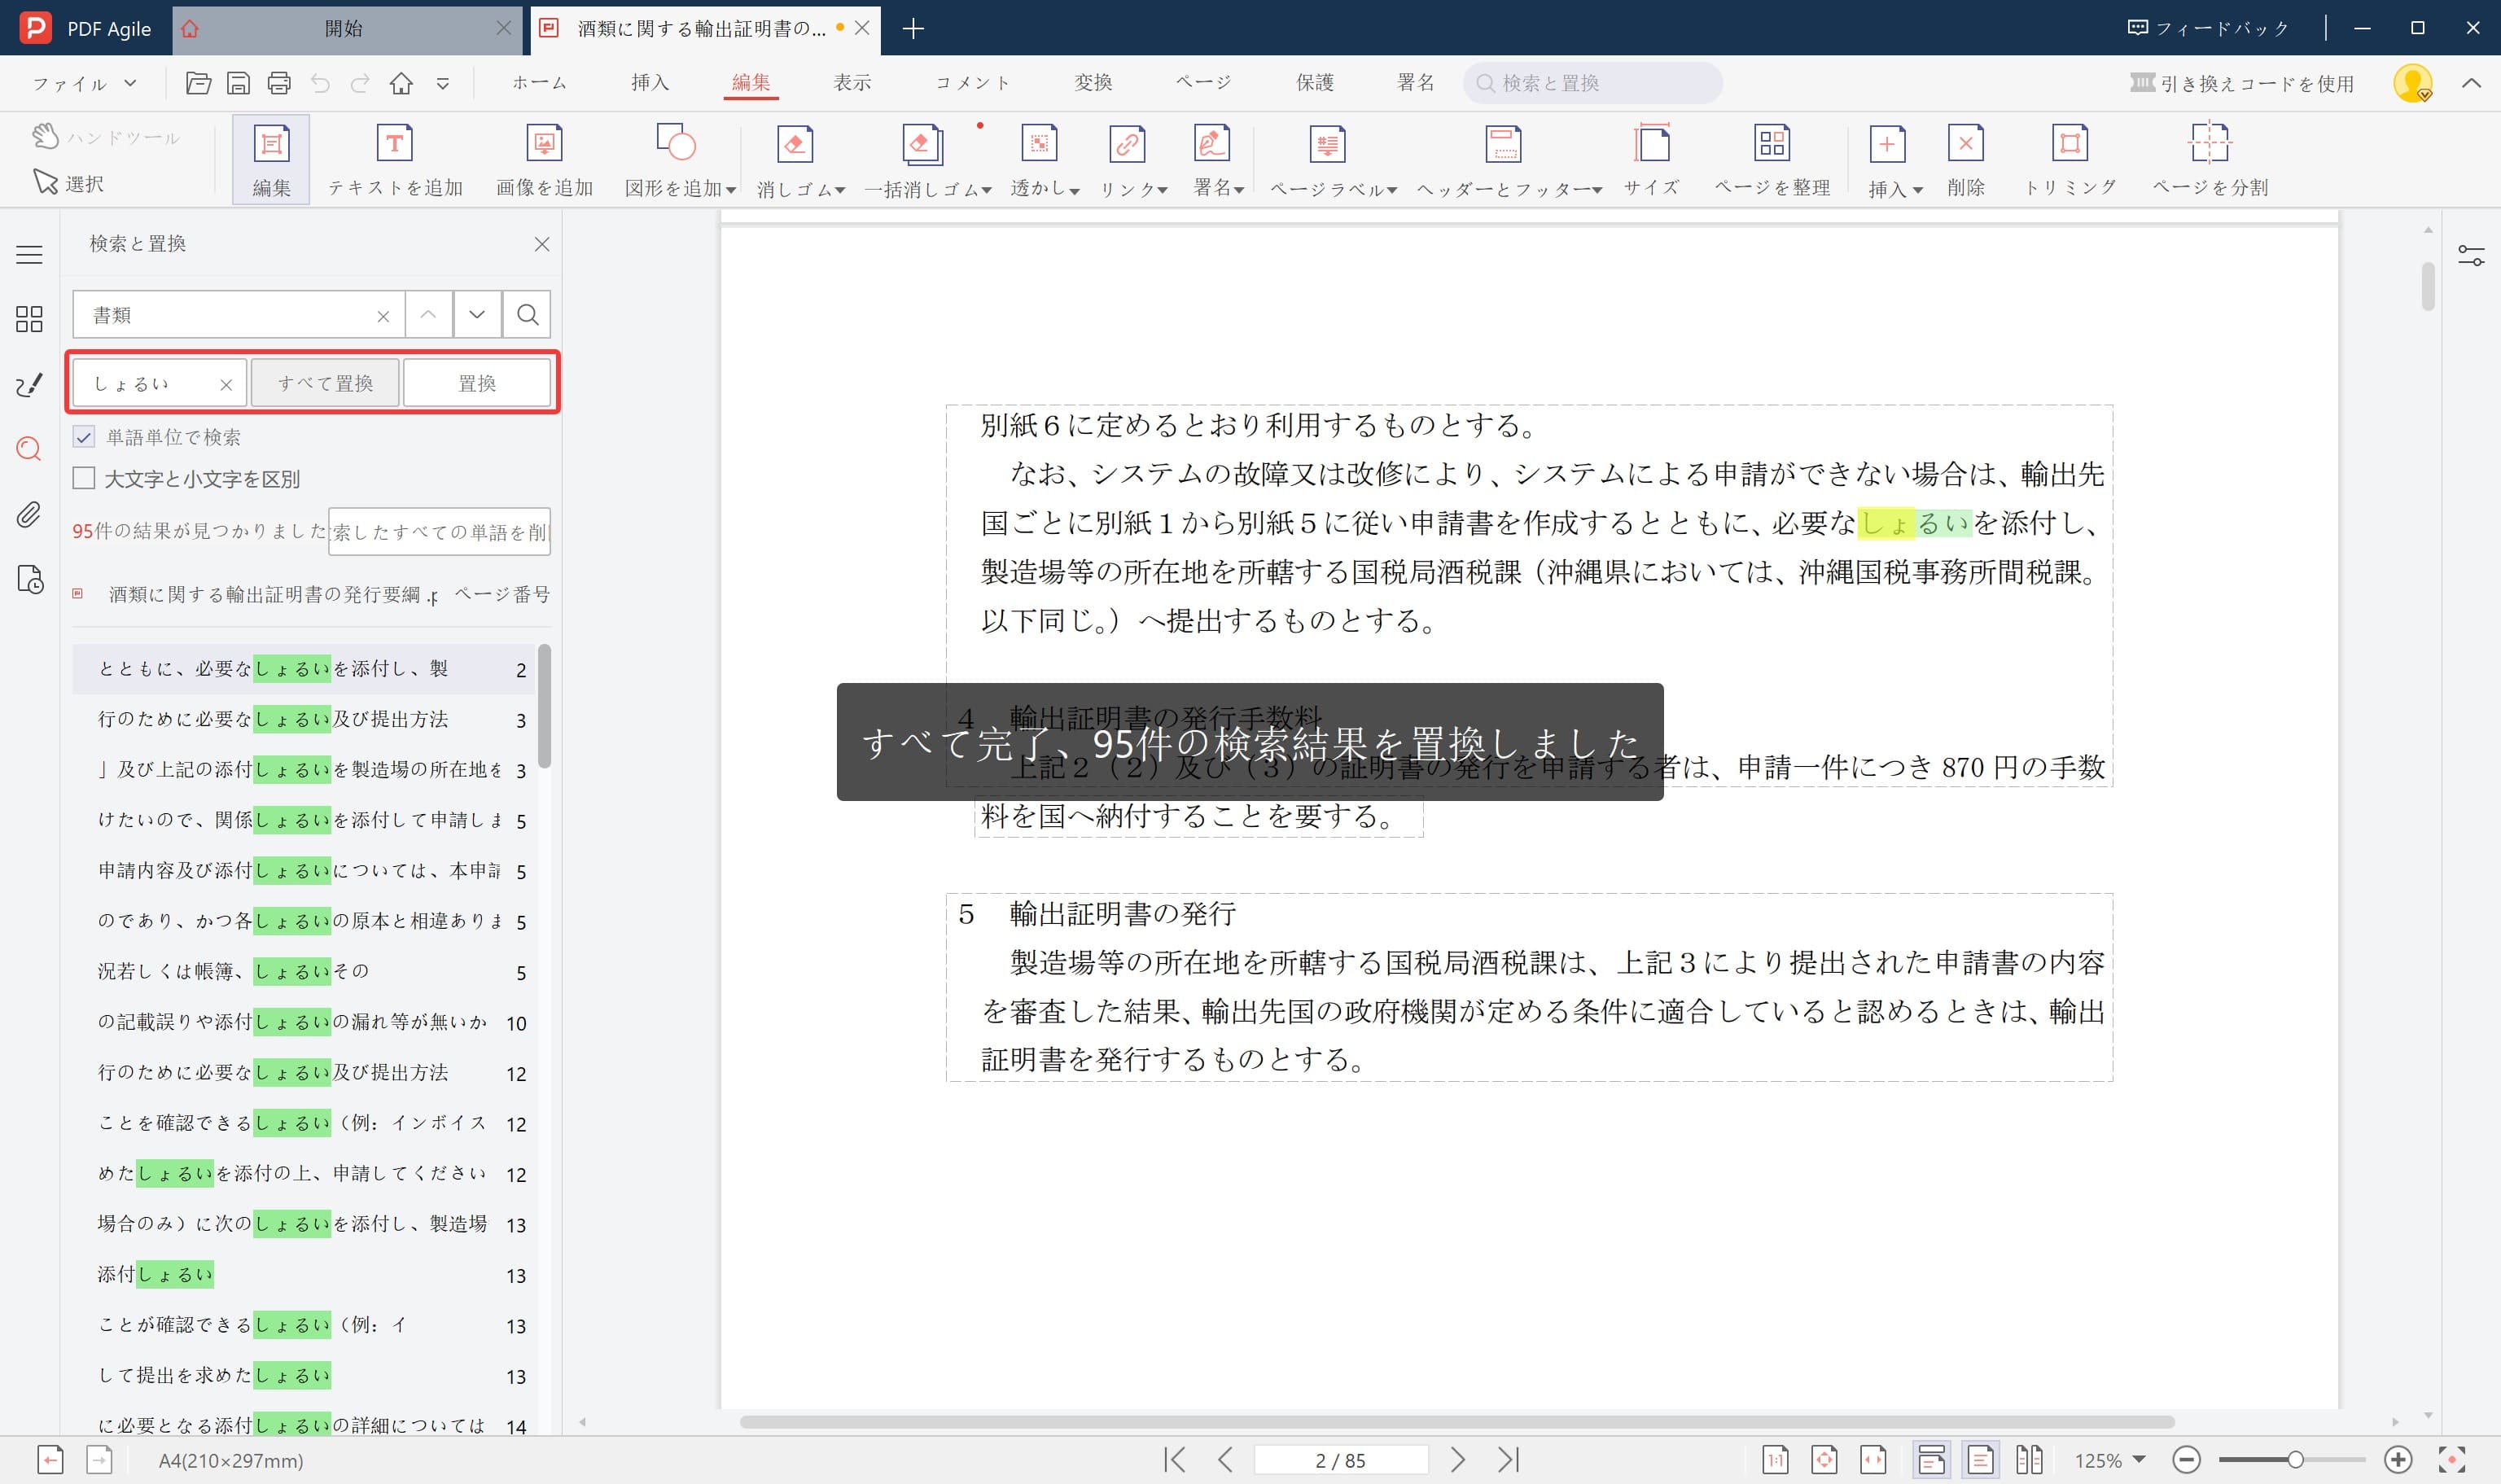
Task: Toggle two-page view in the status bar
Action: [x=2029, y=1460]
